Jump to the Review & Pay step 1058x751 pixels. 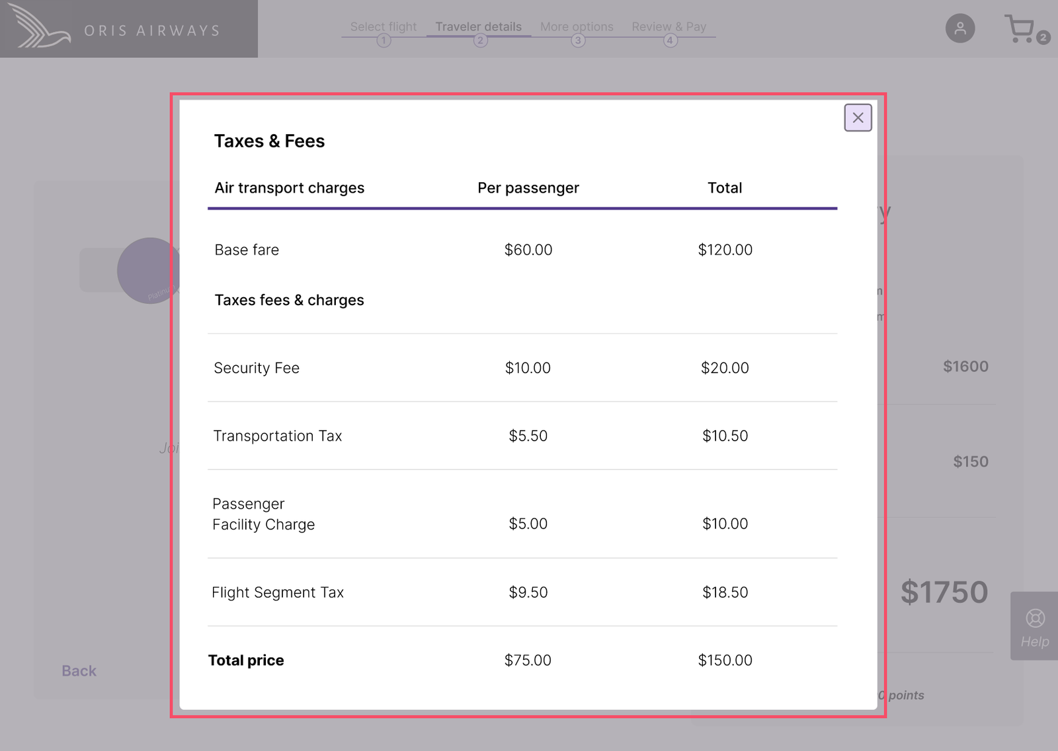point(669,26)
